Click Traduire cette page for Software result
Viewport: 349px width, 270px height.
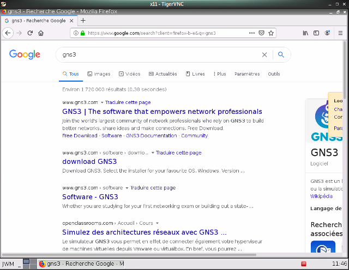(153, 188)
